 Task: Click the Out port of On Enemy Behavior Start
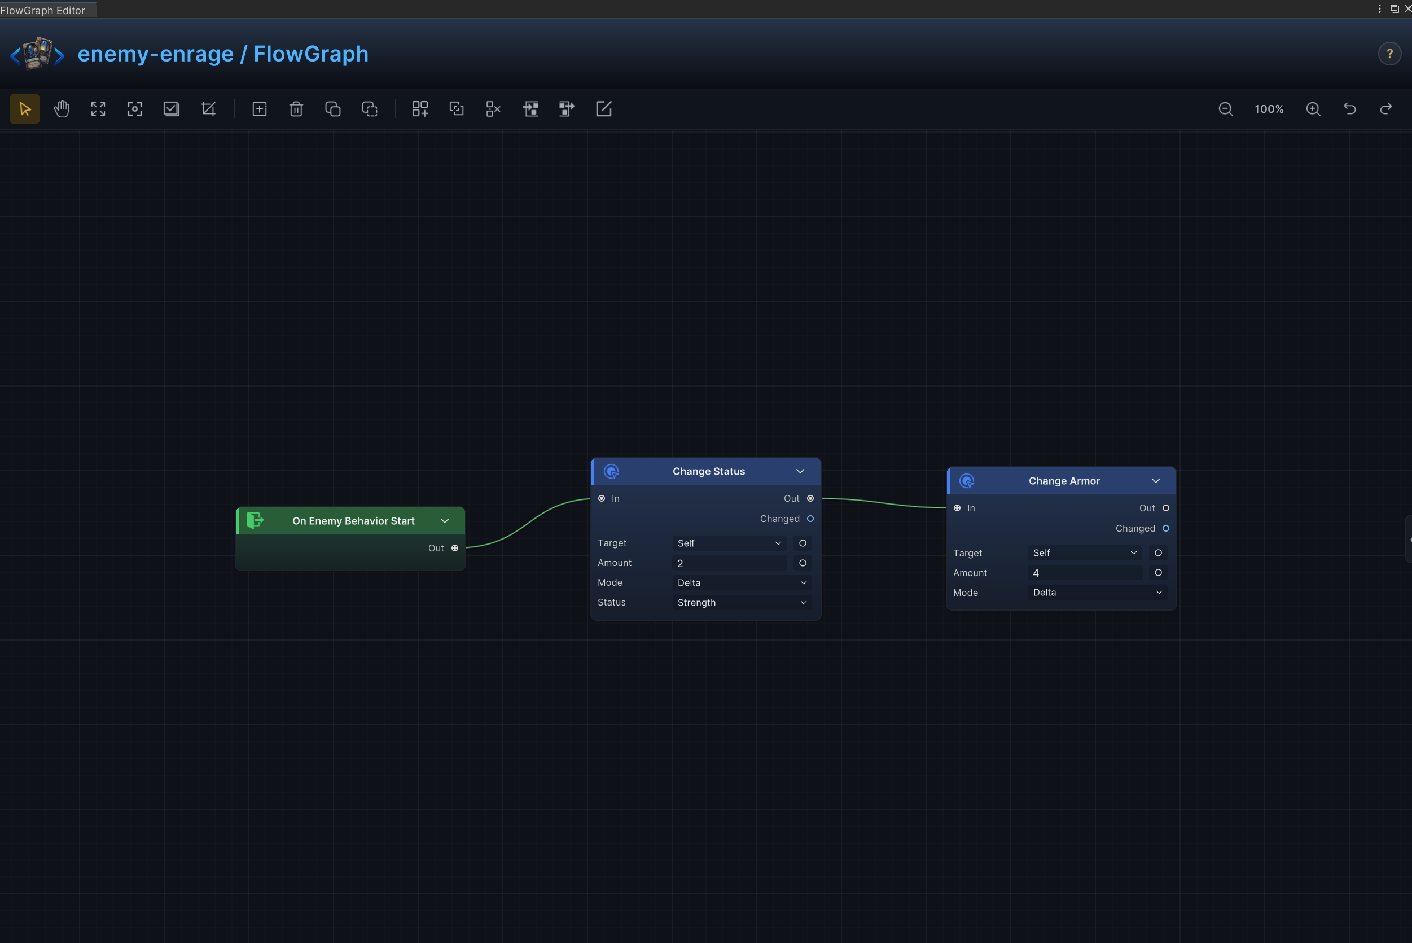[455, 548]
